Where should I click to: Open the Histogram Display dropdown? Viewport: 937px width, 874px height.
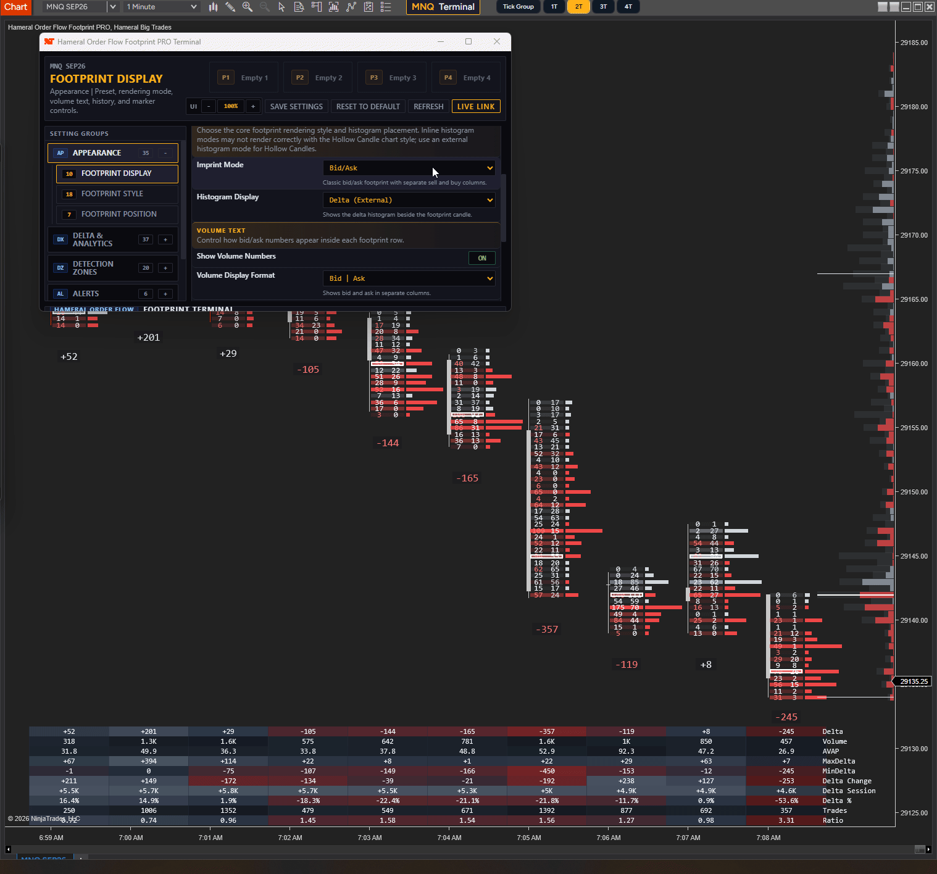[x=409, y=200]
